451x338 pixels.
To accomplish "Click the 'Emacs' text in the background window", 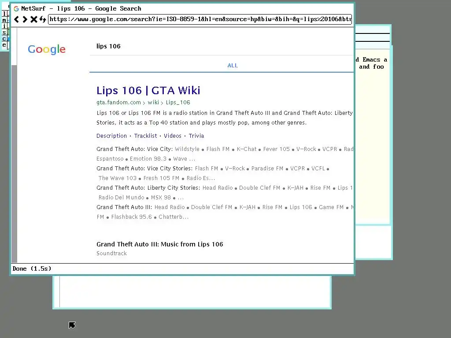I will click(371, 60).
